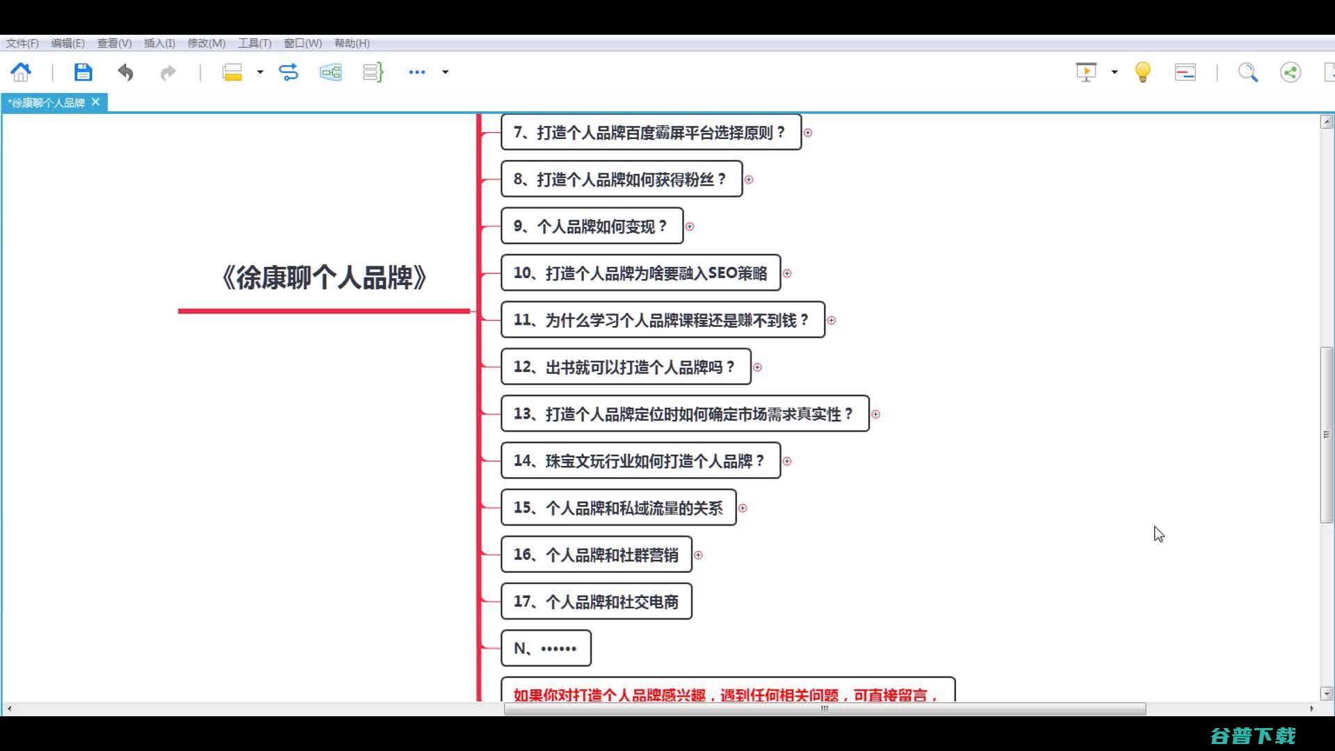The height and width of the screenshot is (751, 1335).
Task: Expand topic 12 plus marker
Action: [x=758, y=367]
